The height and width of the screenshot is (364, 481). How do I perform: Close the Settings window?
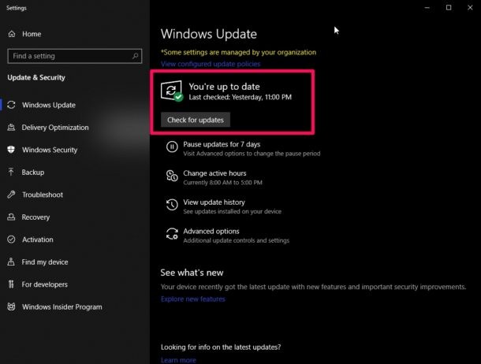[x=470, y=8]
